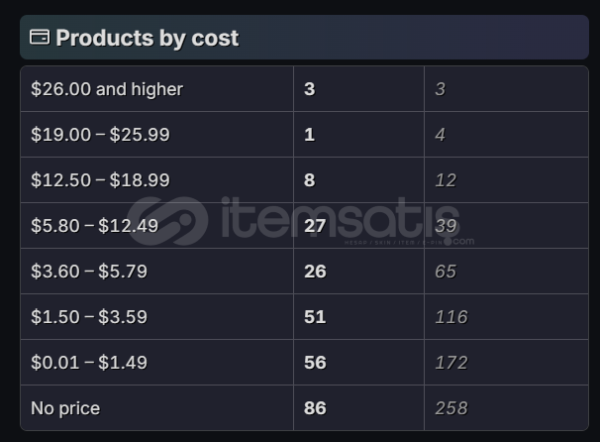Choose the "$12.50 – $18.99" range row

click(x=100, y=180)
